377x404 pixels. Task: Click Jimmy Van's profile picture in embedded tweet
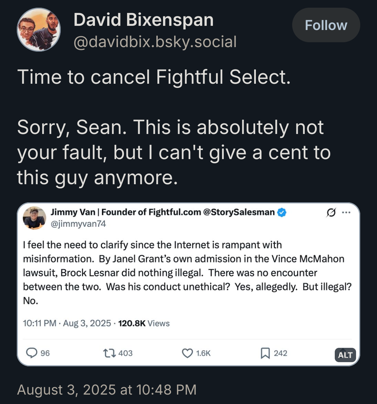[34, 218]
